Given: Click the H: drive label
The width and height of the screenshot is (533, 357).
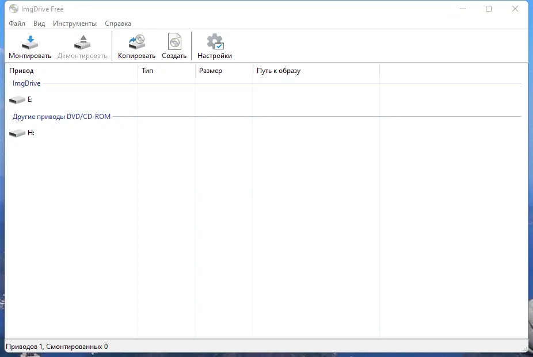Looking at the screenshot, I should pyautogui.click(x=31, y=133).
